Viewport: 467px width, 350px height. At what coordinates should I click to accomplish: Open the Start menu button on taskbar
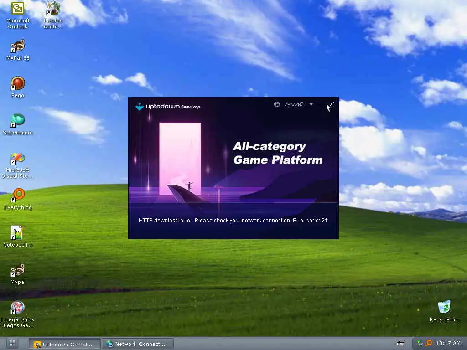[12, 344]
